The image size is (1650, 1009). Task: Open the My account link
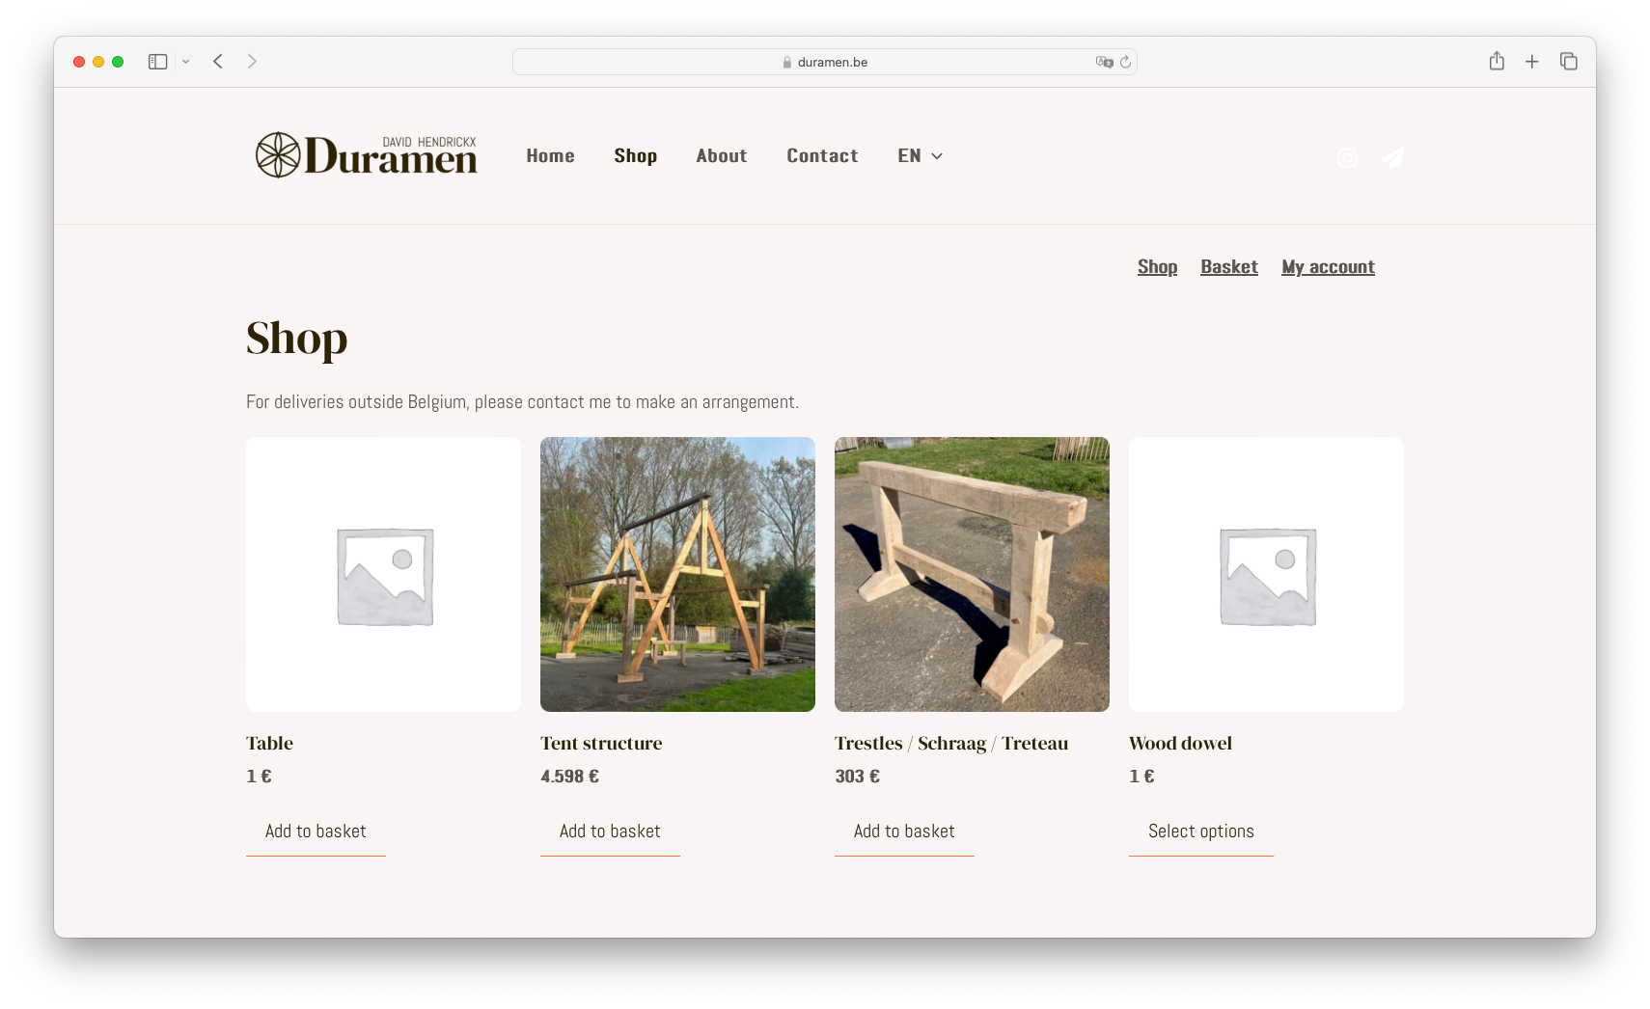click(x=1328, y=267)
